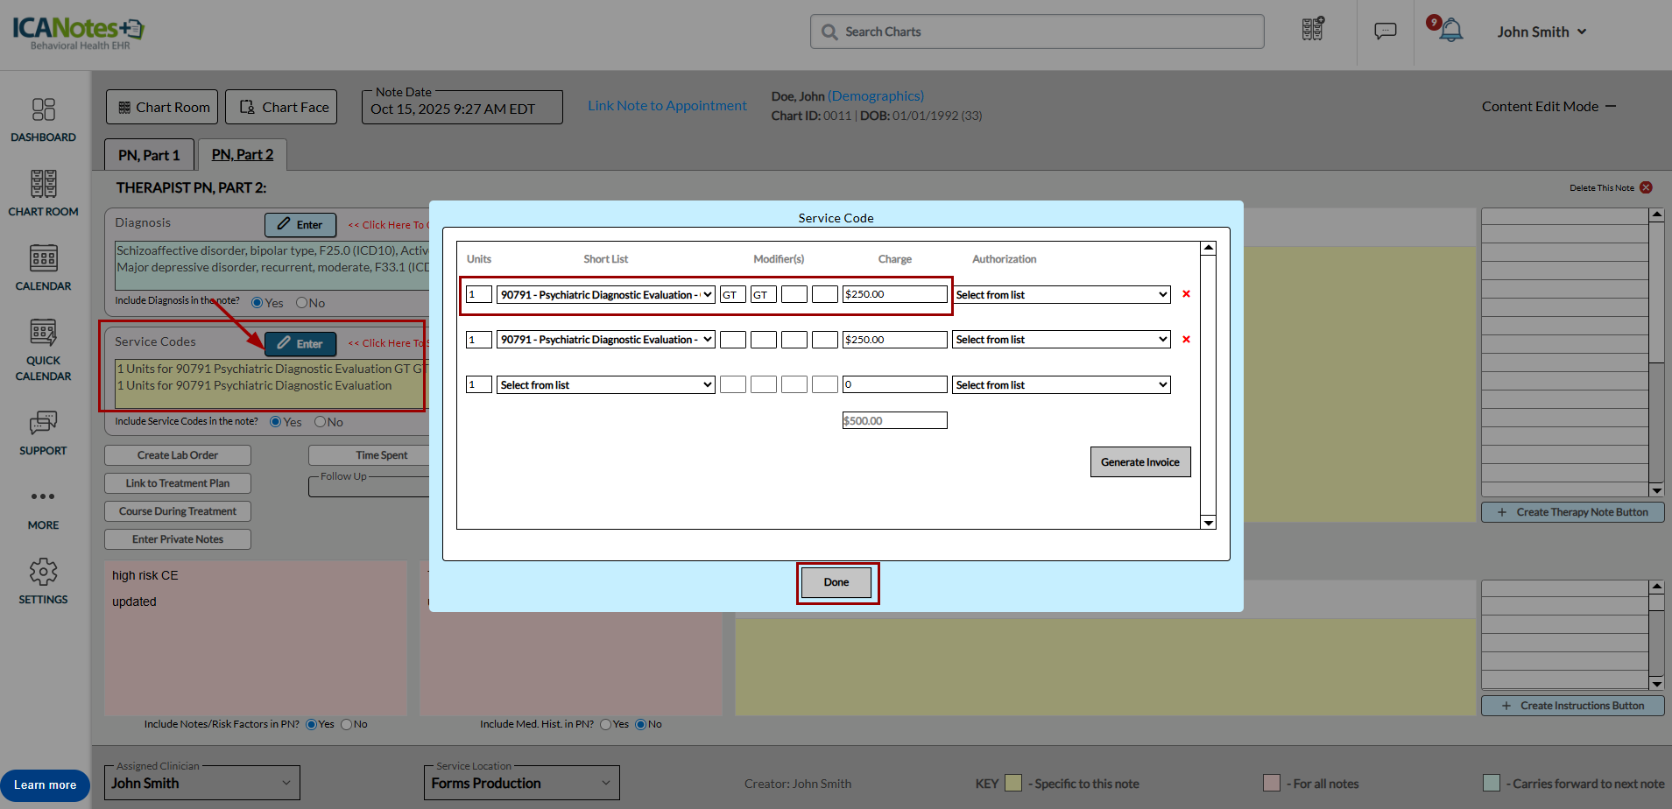Click the Search Charts input field
This screenshot has width=1672, height=809.
[x=1037, y=32]
